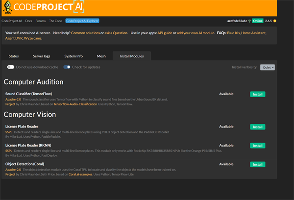
Task: Click the CodeProject.AI nav menu item
Action: tap(12, 21)
